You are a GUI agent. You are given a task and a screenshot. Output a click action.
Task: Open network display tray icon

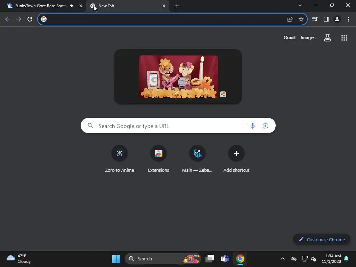tap(305, 259)
